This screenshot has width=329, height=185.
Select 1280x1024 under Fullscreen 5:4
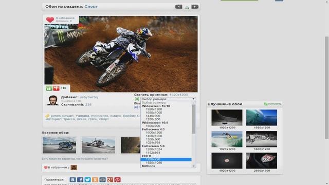154,150
